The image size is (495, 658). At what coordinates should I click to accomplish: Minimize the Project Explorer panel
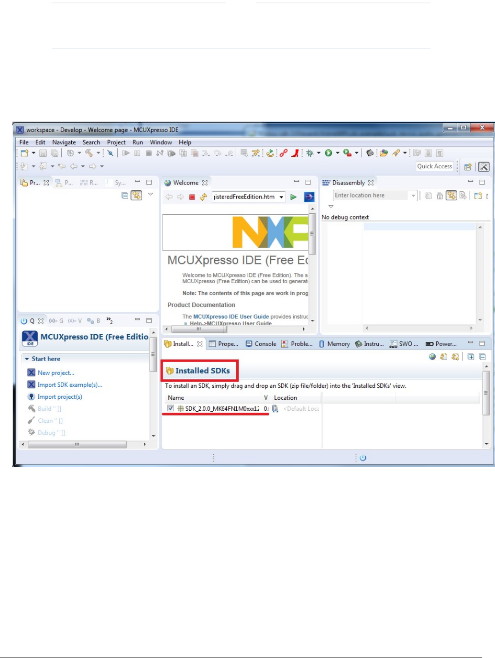click(137, 182)
